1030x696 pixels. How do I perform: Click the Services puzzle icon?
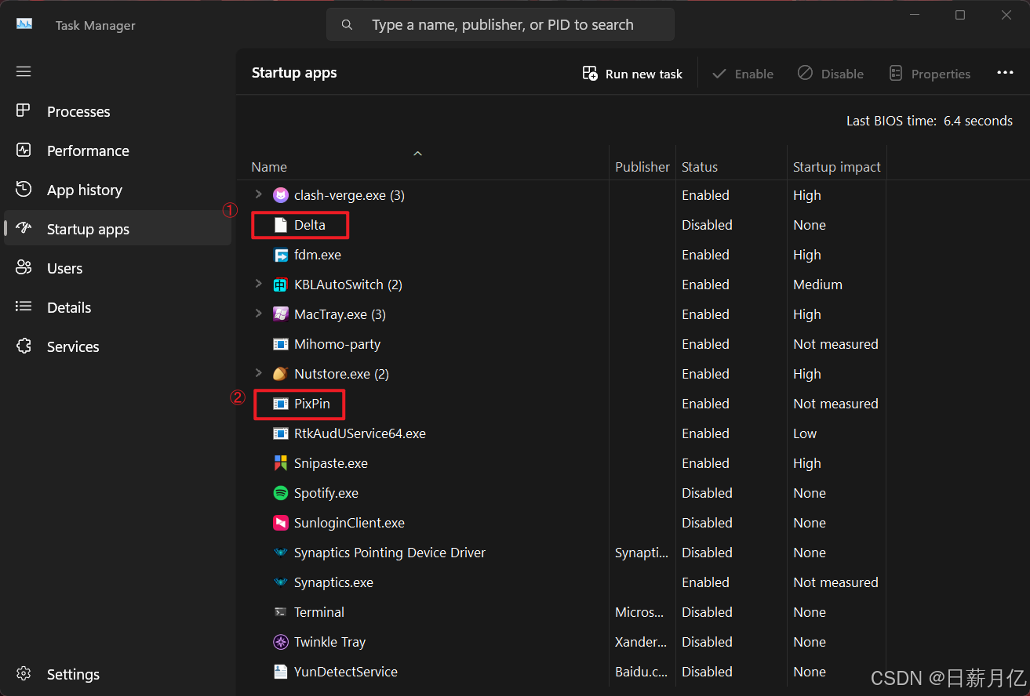point(24,346)
